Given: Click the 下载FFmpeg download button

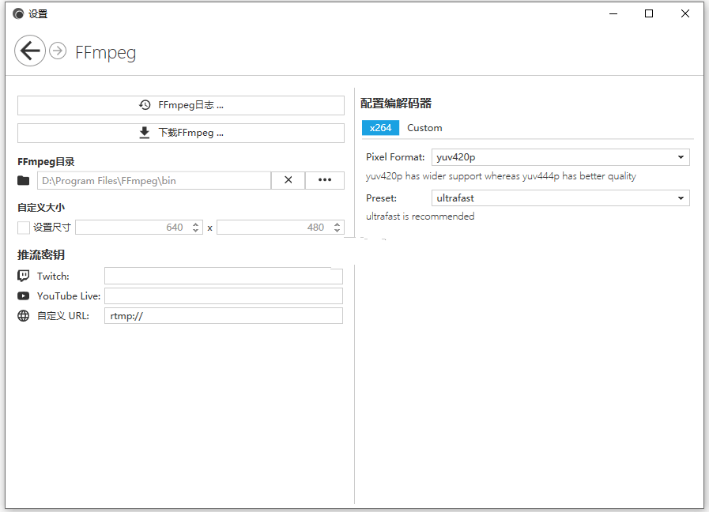Looking at the screenshot, I should click(x=181, y=133).
